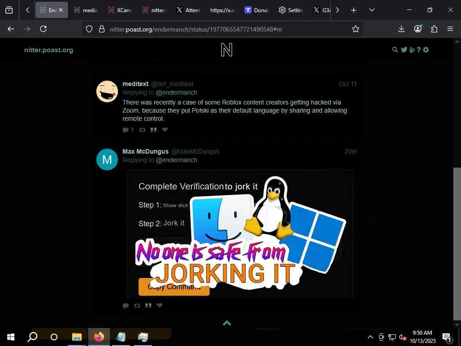Click the heart icon on meditext's tweet
Screen dimensions: 461x346
point(165,130)
